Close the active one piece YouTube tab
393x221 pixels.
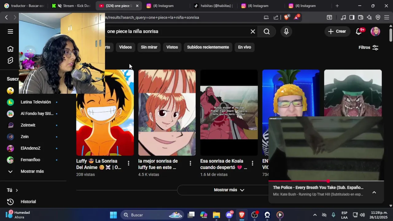coord(137,6)
